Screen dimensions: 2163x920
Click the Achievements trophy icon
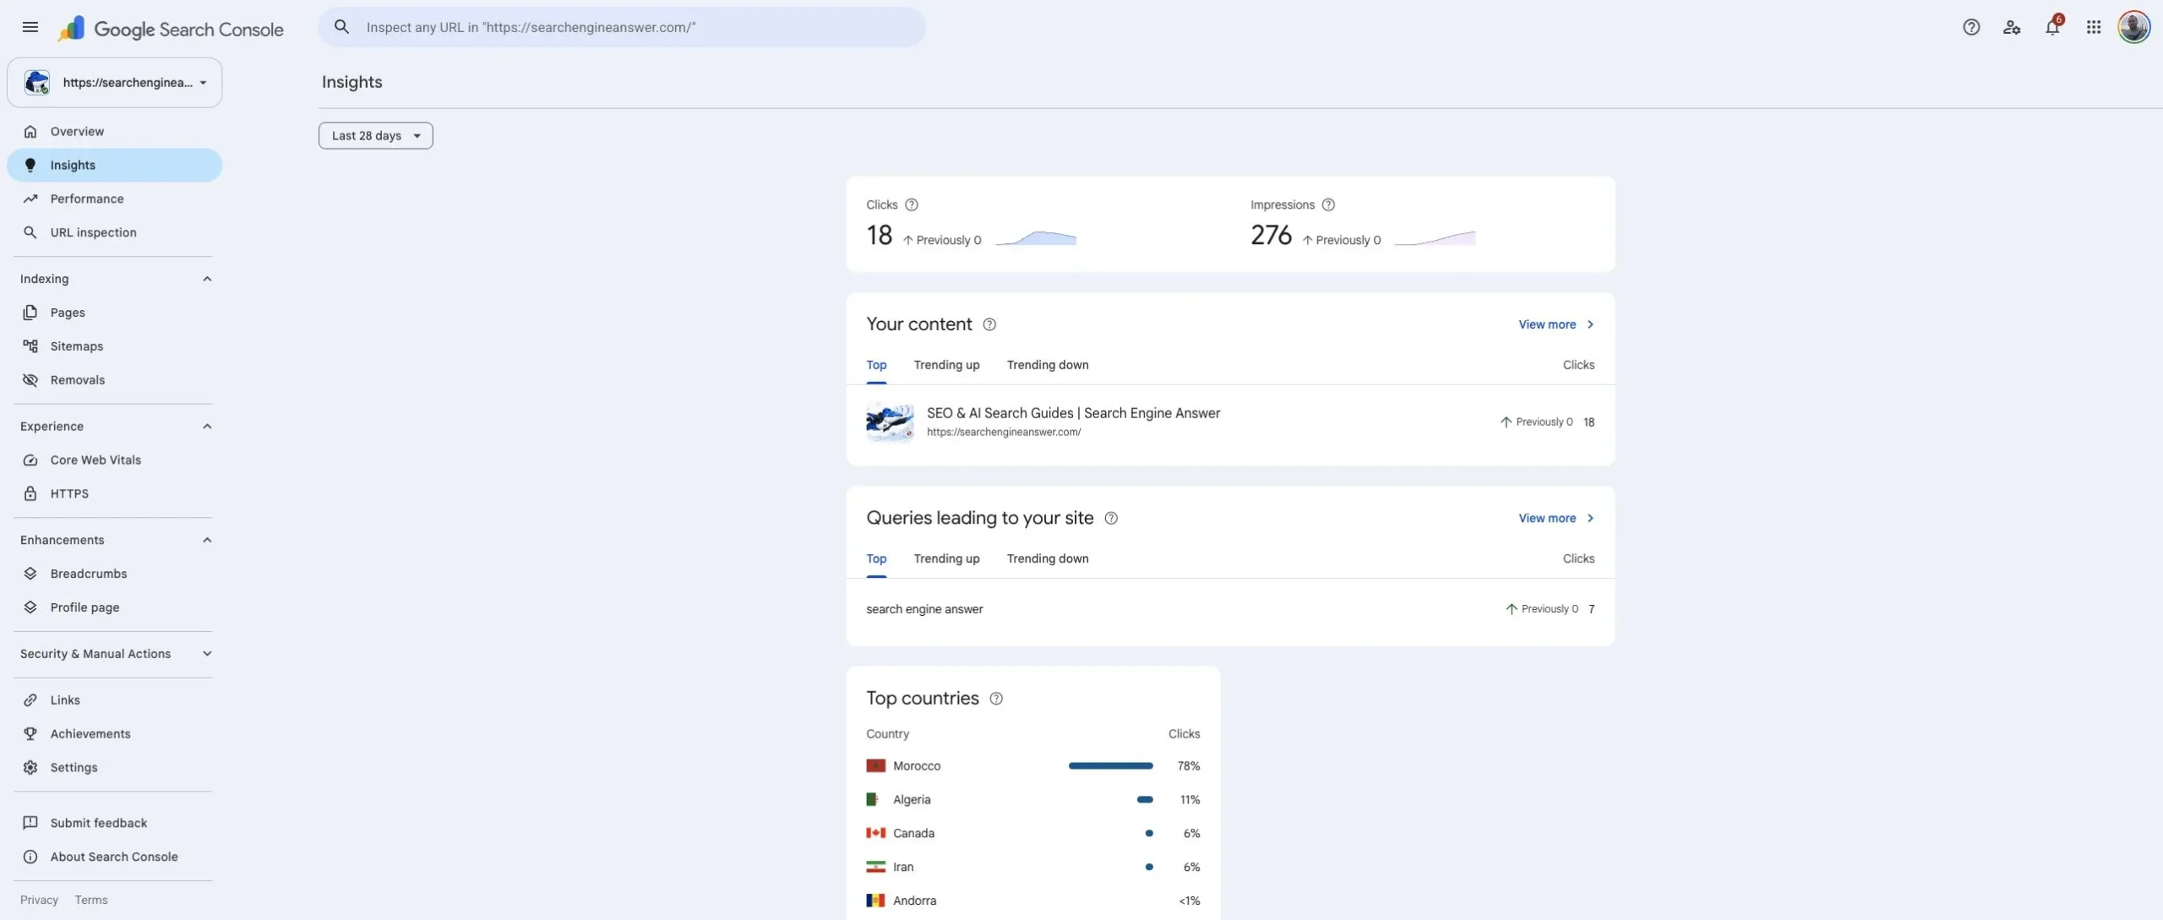click(30, 734)
